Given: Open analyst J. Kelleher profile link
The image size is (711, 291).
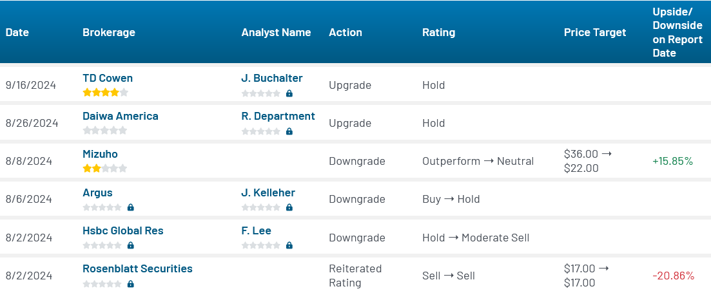Looking at the screenshot, I should click(268, 192).
